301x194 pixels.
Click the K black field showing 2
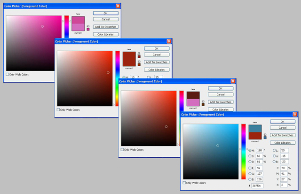point(284,185)
